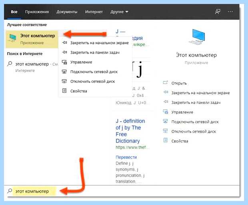Click Подключить сетевой диск in right pane
The width and height of the screenshot is (248, 205).
coord(195,122)
